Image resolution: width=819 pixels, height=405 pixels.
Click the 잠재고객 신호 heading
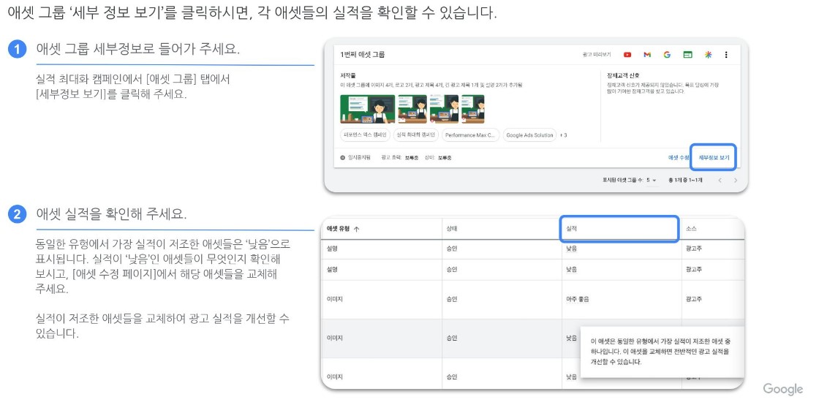tap(623, 76)
